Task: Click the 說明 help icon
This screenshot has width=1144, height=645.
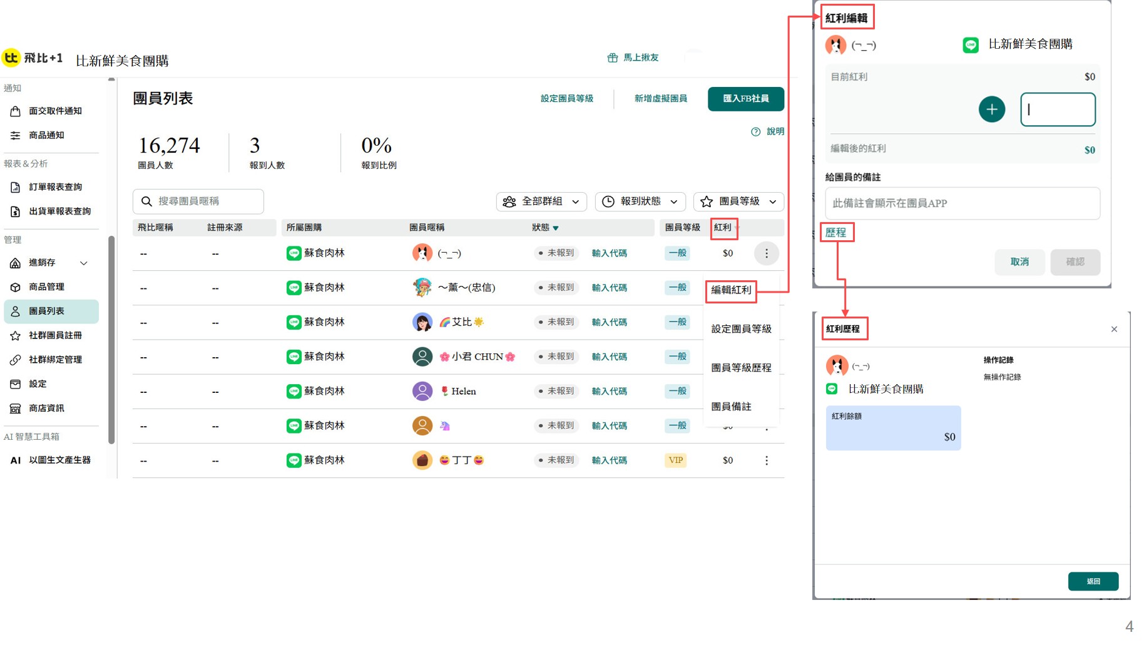Action: pyautogui.click(x=755, y=132)
